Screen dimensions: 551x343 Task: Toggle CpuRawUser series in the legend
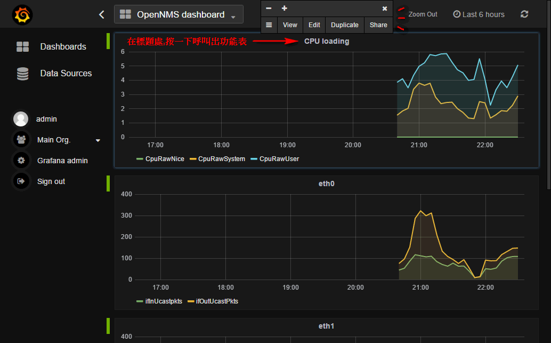(x=279, y=158)
